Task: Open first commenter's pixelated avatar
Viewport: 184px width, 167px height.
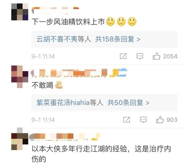Action: tap(20, 12)
